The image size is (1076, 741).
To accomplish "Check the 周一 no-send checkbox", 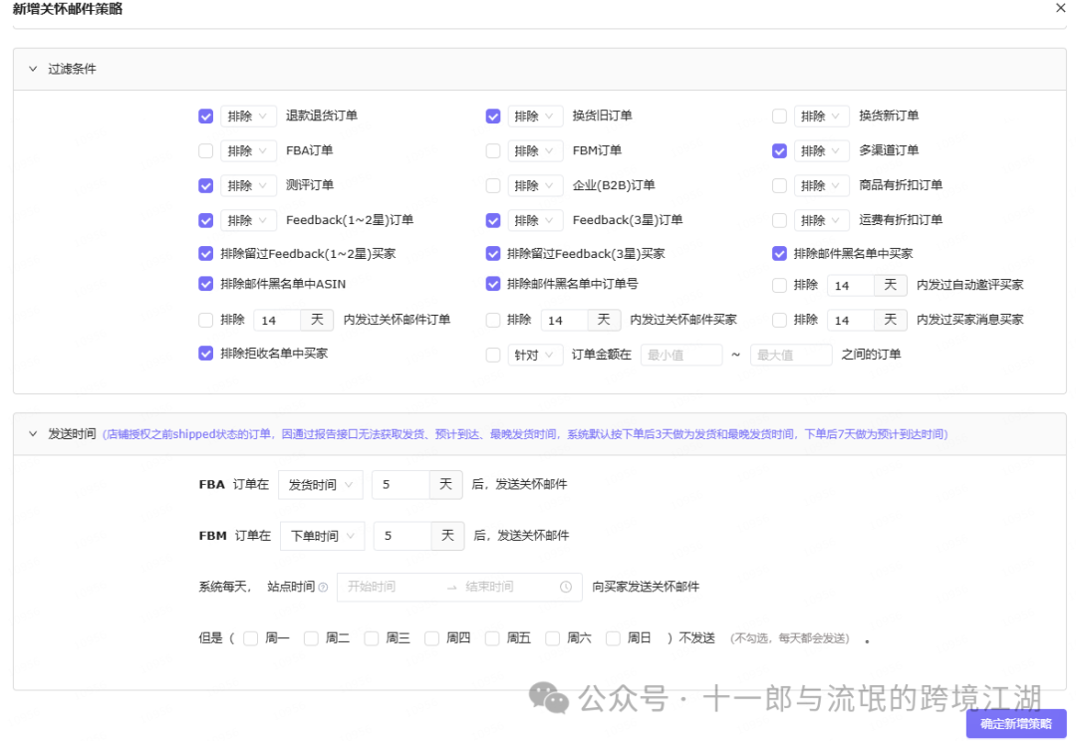I will [x=250, y=638].
